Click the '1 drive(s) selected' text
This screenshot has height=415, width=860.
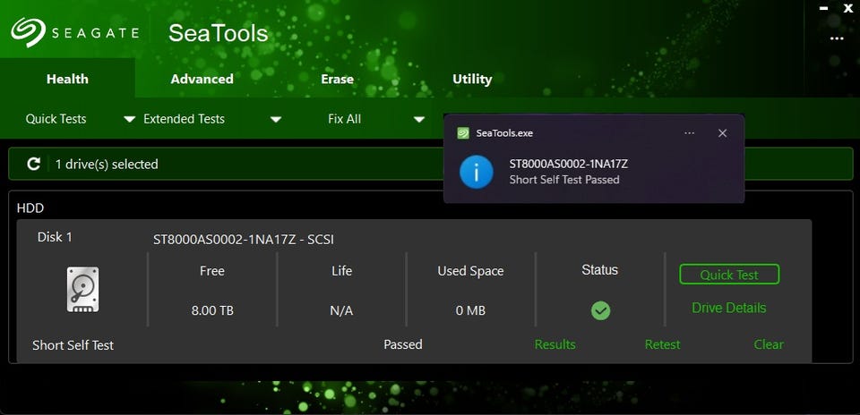[x=107, y=165]
